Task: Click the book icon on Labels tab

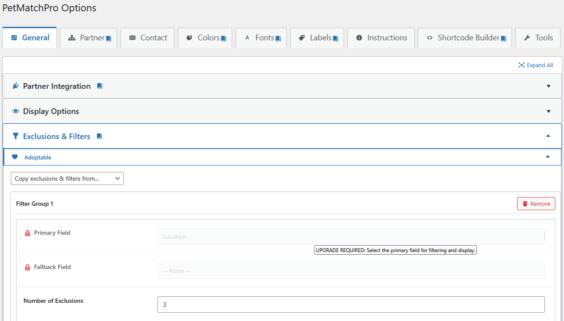Action: pos(335,39)
